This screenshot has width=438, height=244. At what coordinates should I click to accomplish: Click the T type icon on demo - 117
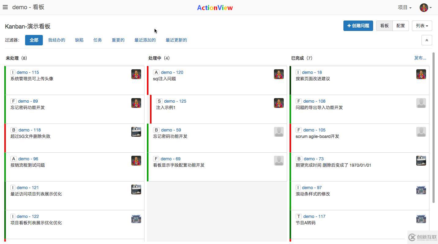[299, 216]
